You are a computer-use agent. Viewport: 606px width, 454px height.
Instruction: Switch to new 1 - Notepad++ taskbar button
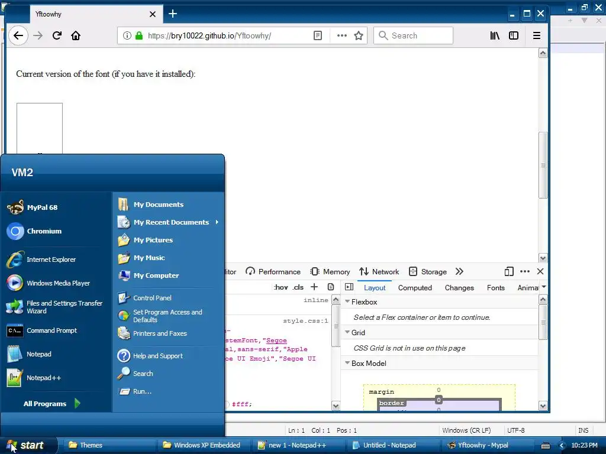[299, 445]
